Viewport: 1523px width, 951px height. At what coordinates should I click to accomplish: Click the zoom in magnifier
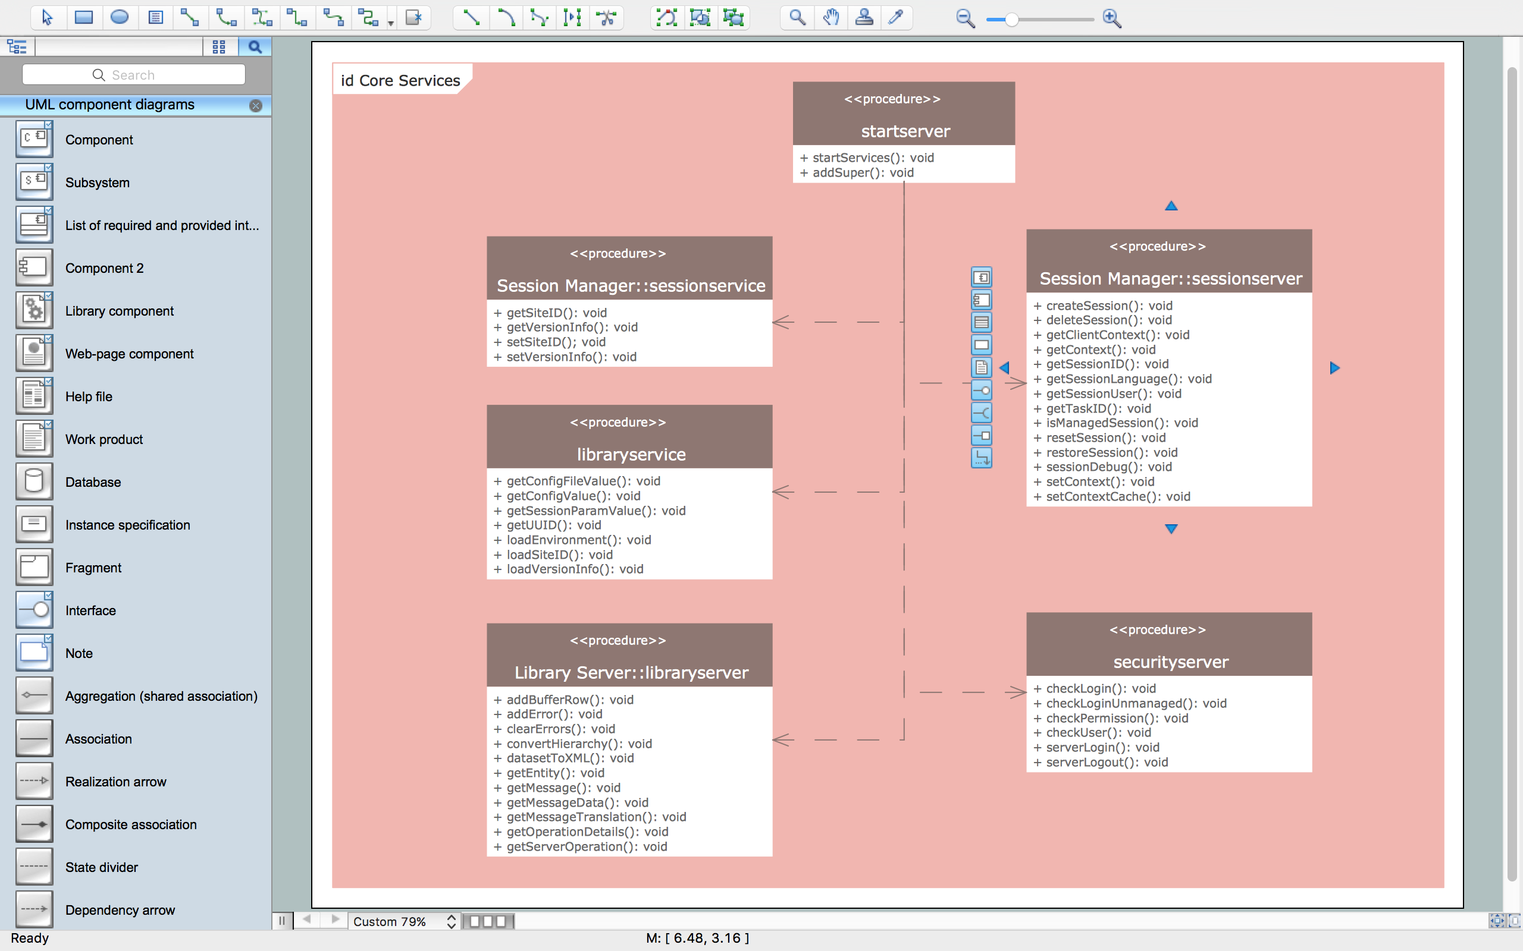click(x=1112, y=19)
